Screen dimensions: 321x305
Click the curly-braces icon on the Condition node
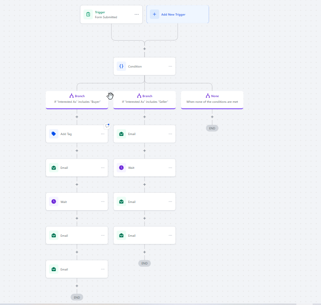pos(121,66)
